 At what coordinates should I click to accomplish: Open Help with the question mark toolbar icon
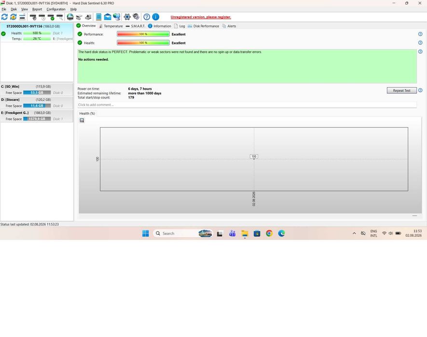click(x=147, y=17)
